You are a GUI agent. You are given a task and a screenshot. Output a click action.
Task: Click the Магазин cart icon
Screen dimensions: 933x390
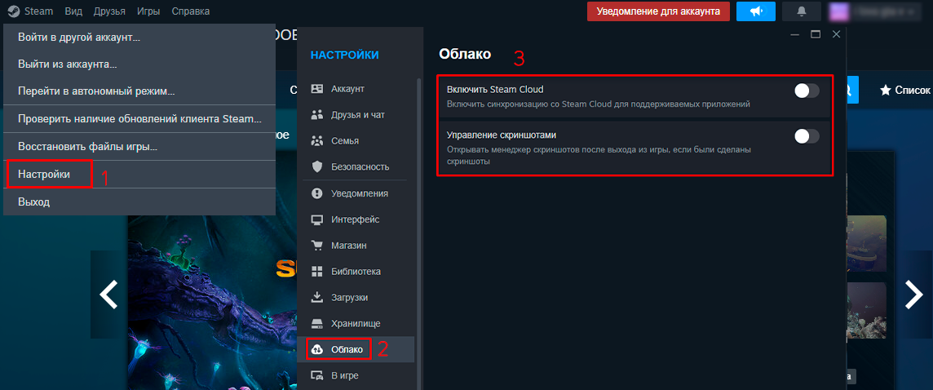(x=317, y=246)
